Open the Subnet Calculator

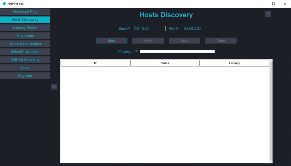25,52
